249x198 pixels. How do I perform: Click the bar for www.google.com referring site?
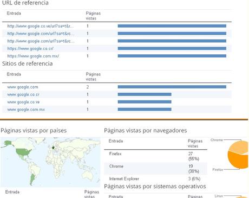coord(172,87)
